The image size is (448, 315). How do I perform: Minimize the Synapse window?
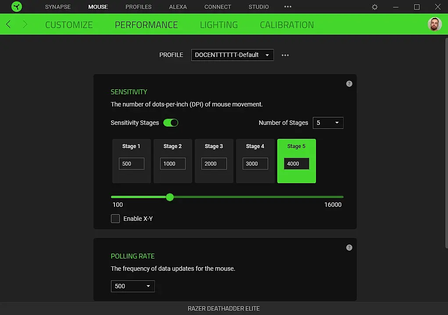[396, 7]
